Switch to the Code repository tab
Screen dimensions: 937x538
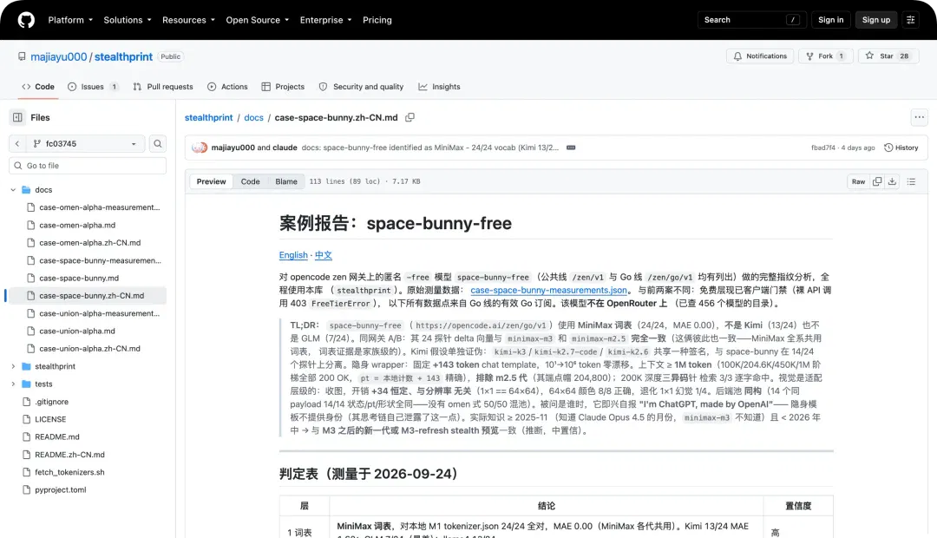click(x=38, y=87)
